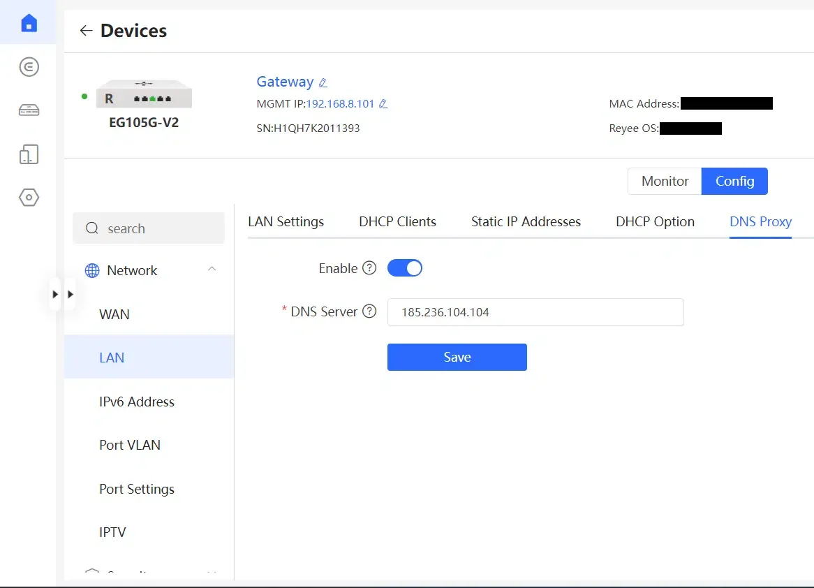This screenshot has width=814, height=588.
Task: Toggle the DNS Proxy Enable switch
Action: point(405,268)
